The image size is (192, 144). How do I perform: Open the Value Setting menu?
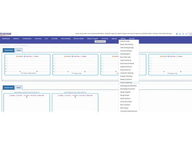coord(66,38)
